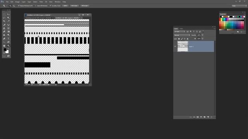Toggle lock image pixels brush icon
The width and height of the screenshot is (248, 139).
click(182, 39)
